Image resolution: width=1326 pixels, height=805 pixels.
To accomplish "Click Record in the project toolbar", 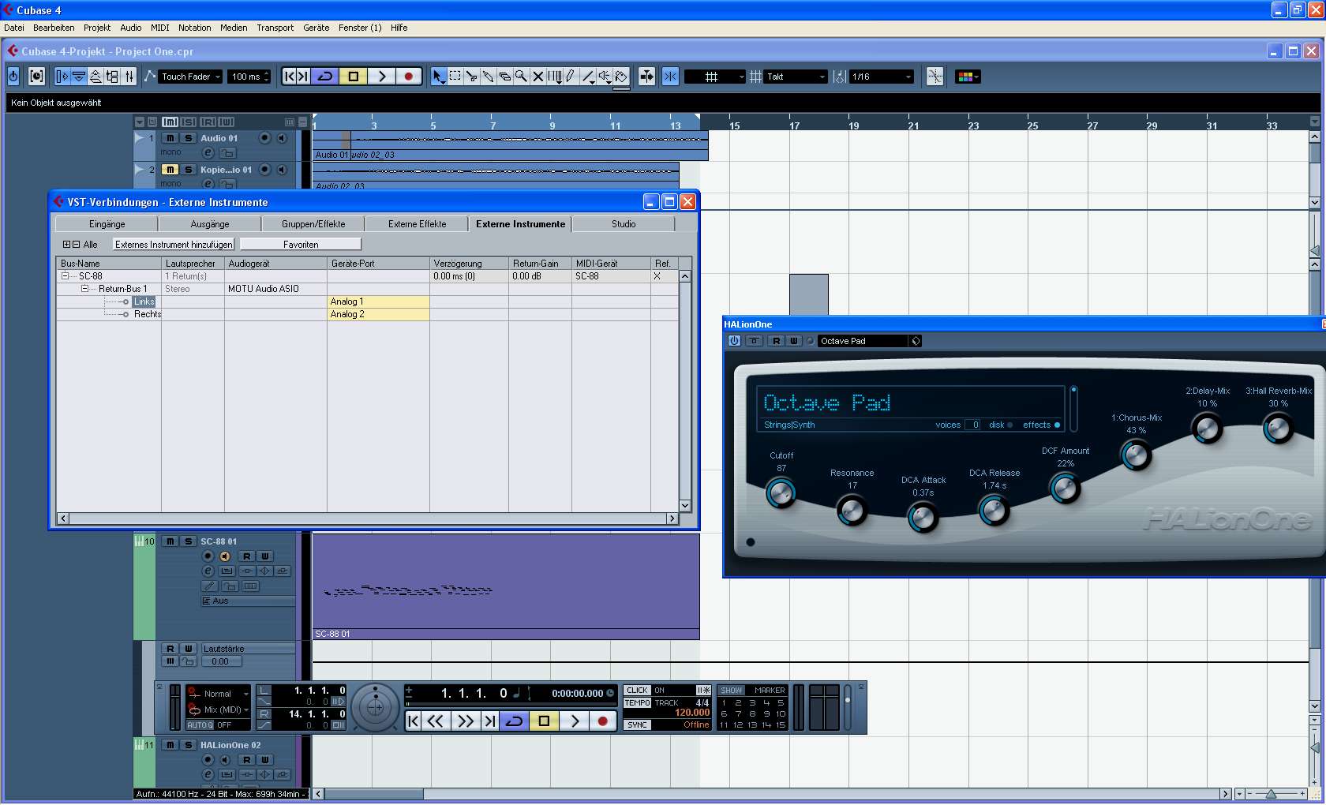I will 408,77.
